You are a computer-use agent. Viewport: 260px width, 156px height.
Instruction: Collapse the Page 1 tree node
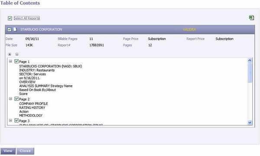[x=10, y=61]
